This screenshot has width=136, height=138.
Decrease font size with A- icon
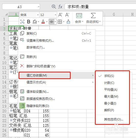point(67,15)
